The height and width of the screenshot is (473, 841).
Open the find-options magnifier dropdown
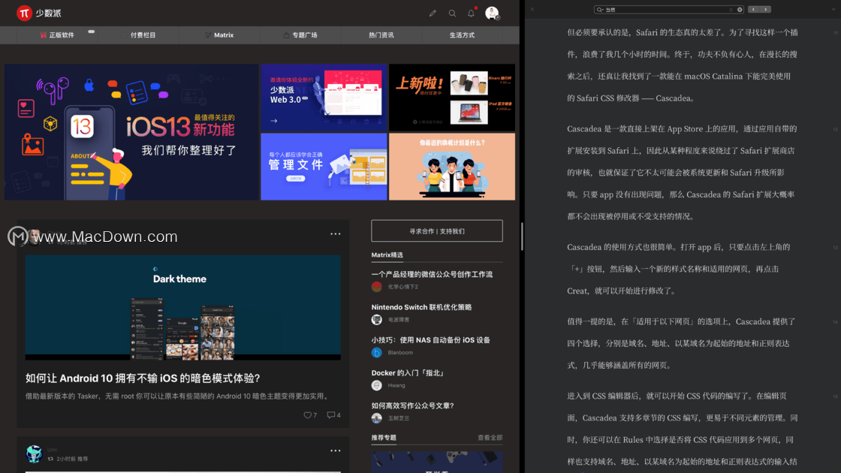point(600,10)
